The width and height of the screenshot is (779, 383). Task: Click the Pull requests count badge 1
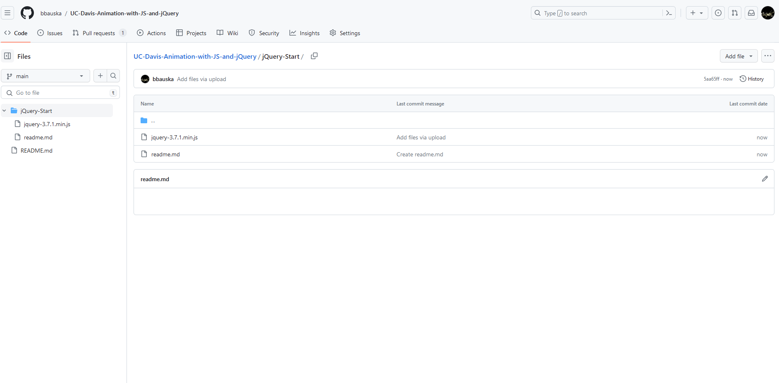point(123,33)
